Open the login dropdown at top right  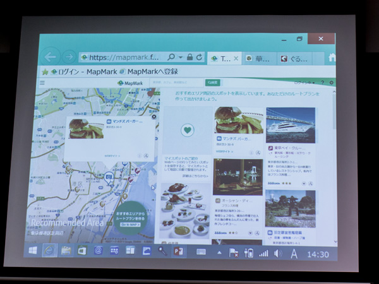[304, 83]
